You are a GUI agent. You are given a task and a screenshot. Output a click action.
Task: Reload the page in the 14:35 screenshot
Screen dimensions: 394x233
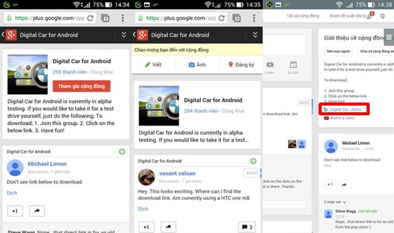[x=222, y=18]
